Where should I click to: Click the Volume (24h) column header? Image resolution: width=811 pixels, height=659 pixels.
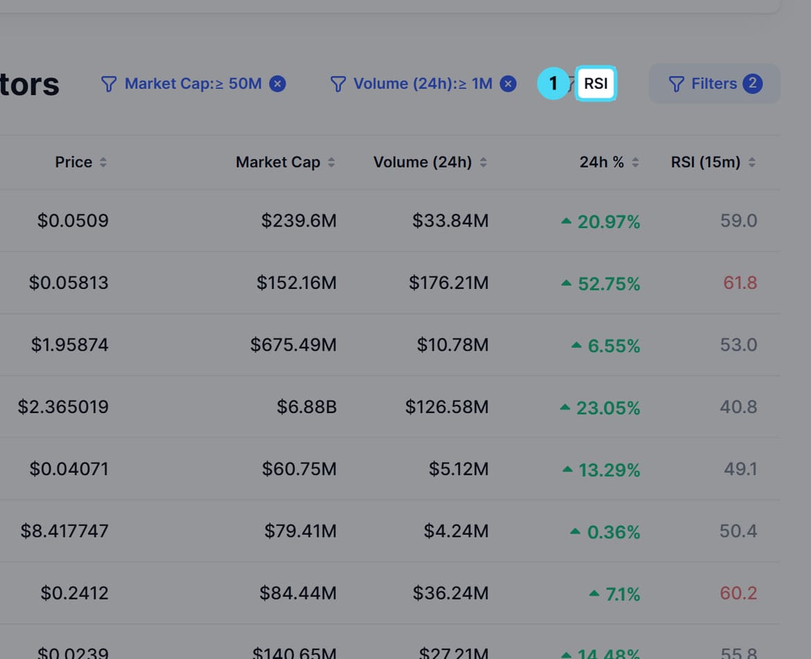pos(423,162)
